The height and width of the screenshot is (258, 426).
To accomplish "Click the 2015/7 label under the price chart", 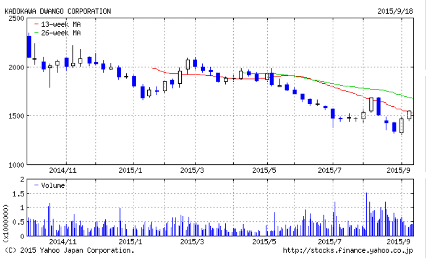I will (x=329, y=171).
